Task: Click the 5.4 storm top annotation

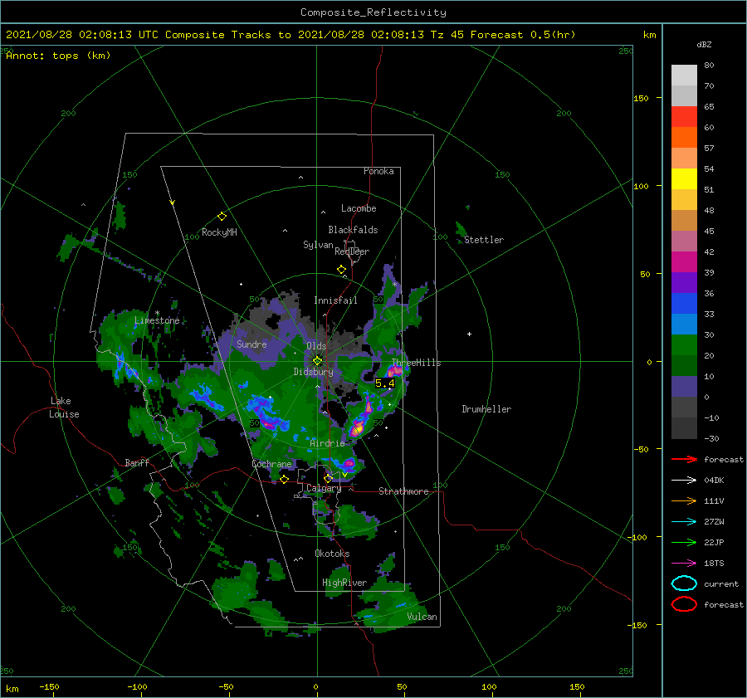Action: (385, 383)
